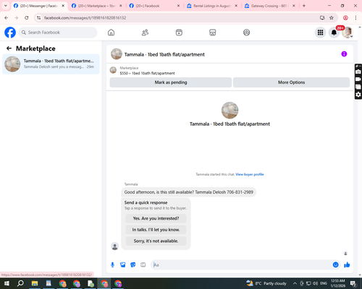Open the Reels video icon
The width and height of the screenshot is (362, 289).
[179, 33]
